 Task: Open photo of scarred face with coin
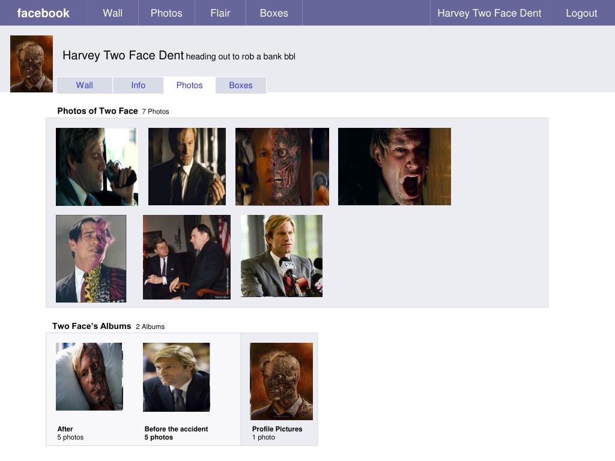tap(282, 167)
